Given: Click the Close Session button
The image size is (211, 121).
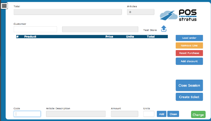Looking at the screenshot, I should (189, 85).
